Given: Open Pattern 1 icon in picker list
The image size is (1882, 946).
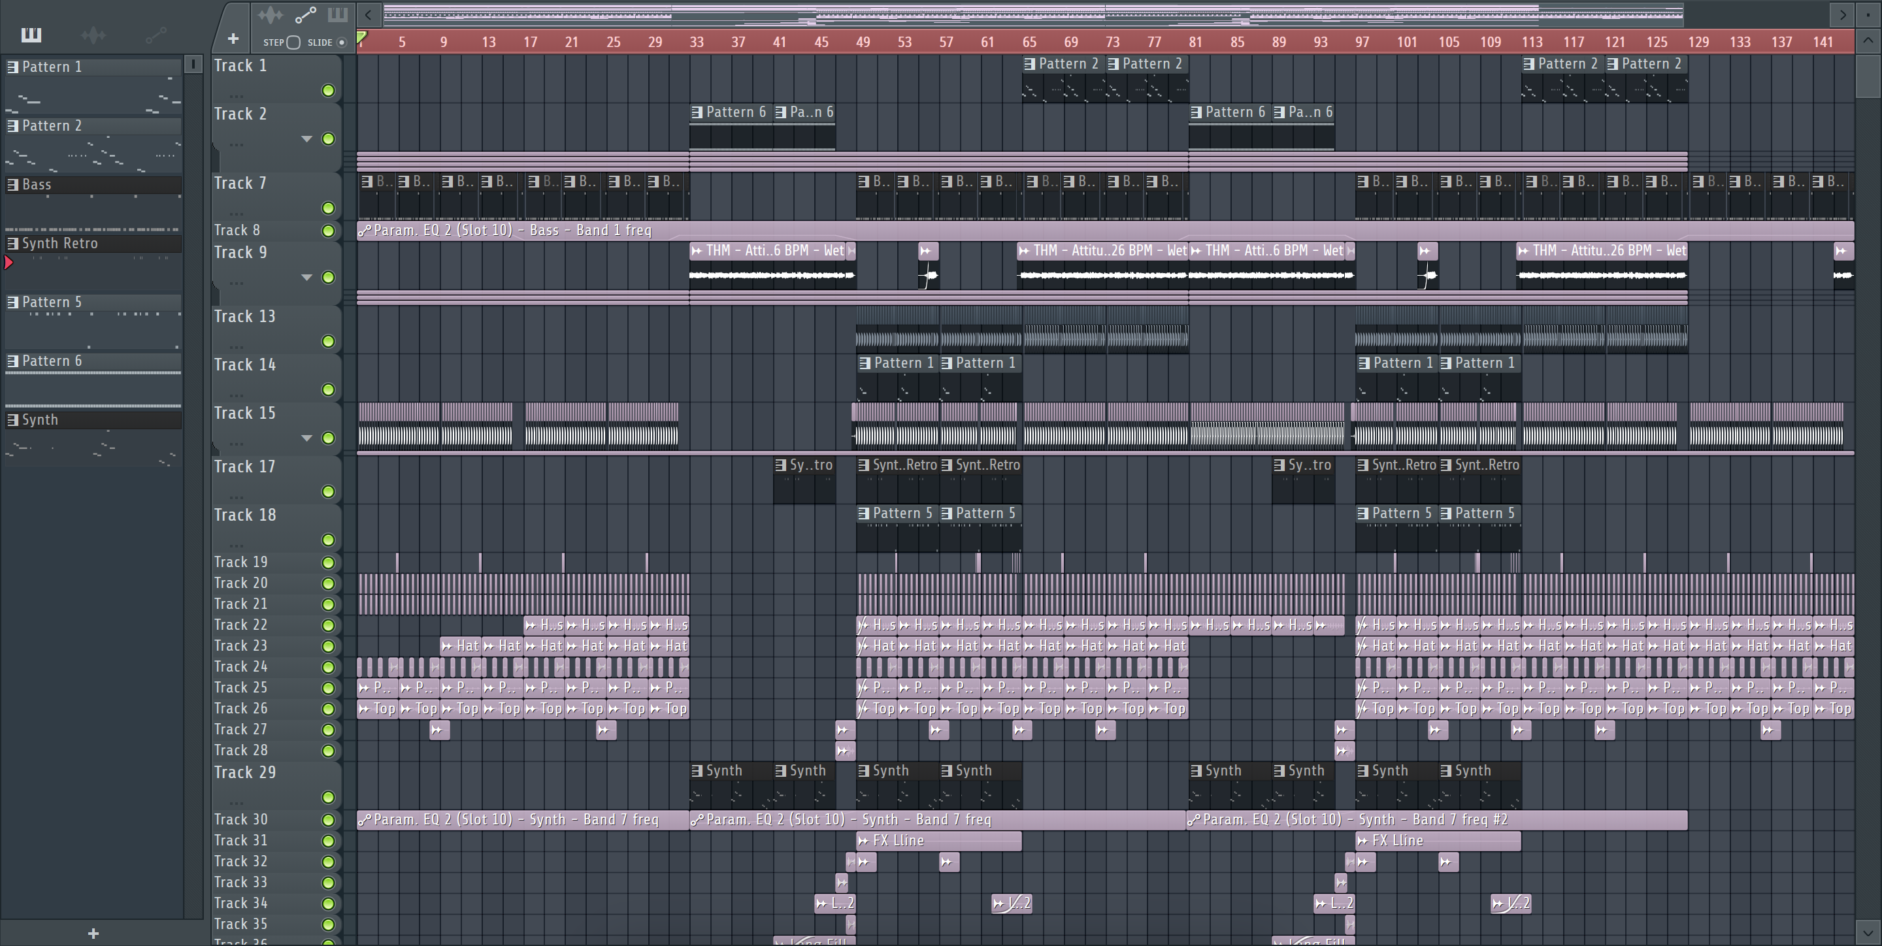Looking at the screenshot, I should point(12,67).
